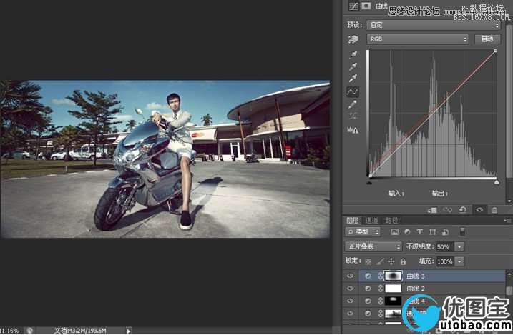Click the layer mask icon in Properties header
Viewport: 513px width, 335px height.
pos(366,6)
